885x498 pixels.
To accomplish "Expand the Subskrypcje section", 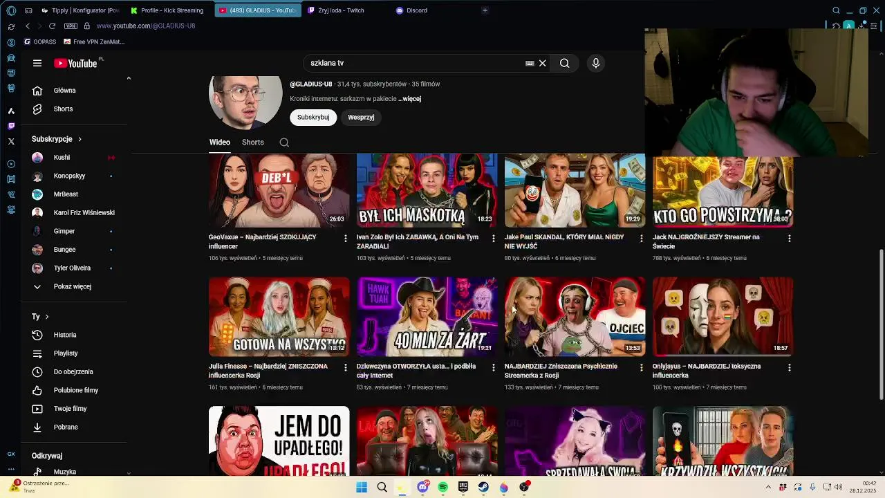I will tap(57, 139).
